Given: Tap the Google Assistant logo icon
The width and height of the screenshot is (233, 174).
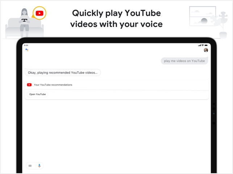Looking at the screenshot, I should click(x=27, y=50).
